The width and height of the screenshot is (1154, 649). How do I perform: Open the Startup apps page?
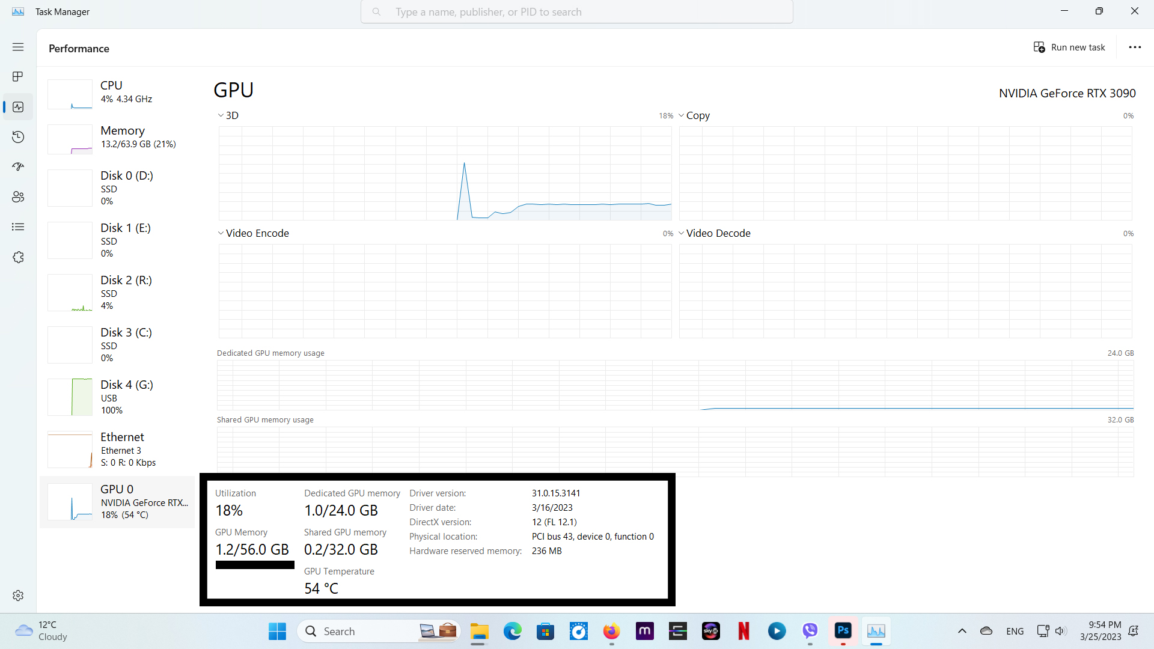pos(18,166)
